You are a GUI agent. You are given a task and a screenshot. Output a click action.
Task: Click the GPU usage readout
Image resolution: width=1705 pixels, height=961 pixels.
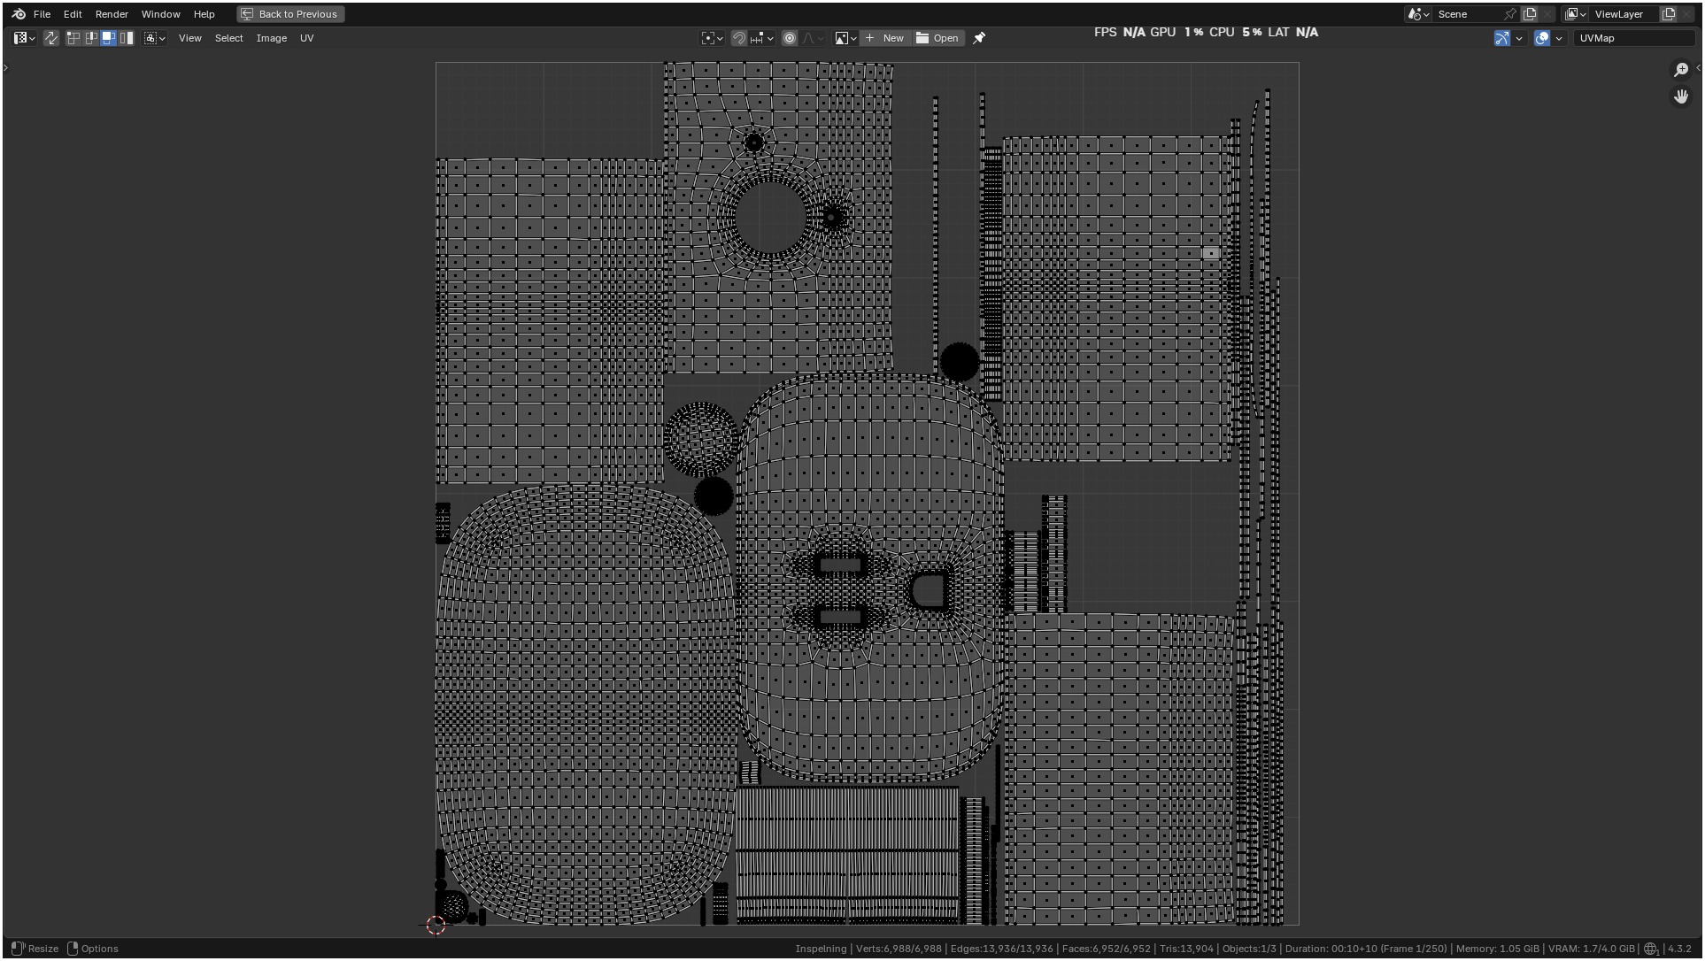click(1177, 32)
